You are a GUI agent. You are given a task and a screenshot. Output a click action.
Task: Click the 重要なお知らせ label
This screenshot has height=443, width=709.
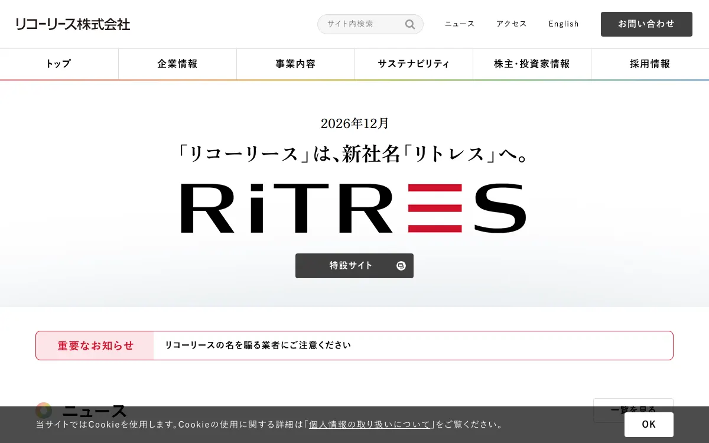pyautogui.click(x=95, y=346)
